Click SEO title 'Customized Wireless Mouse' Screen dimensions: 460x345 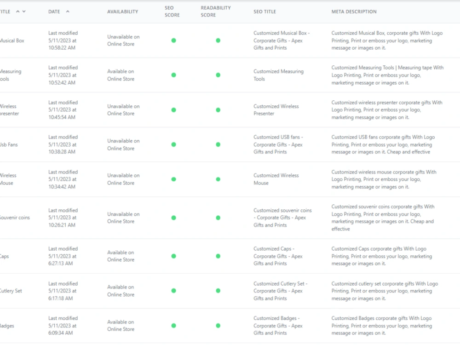coord(276,179)
